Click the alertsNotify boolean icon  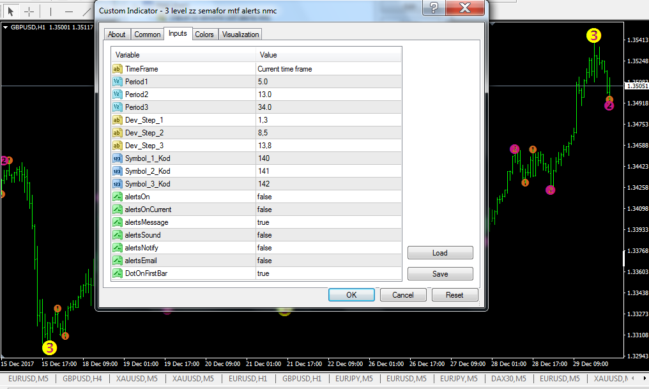click(x=117, y=248)
